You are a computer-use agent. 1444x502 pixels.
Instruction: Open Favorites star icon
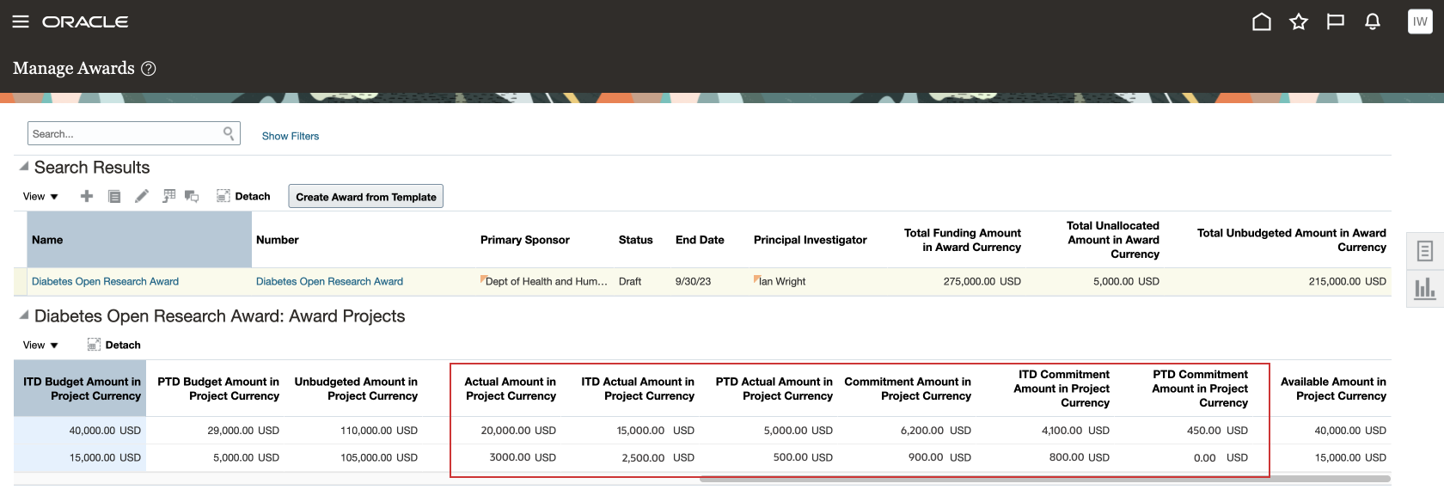tap(1298, 21)
